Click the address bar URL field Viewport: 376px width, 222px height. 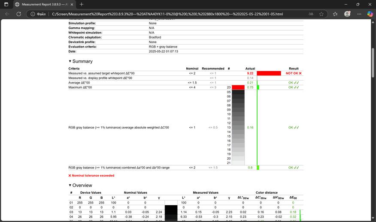coord(167,14)
